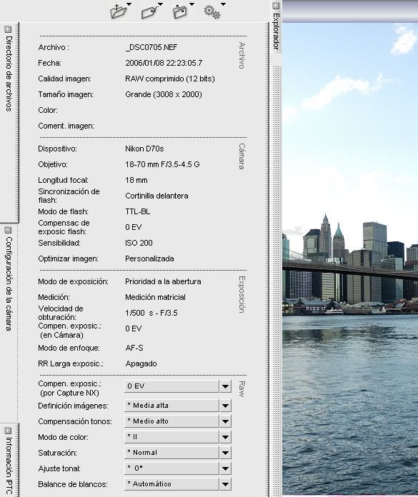This screenshot has height=497, width=418.
Task: Open the Modo de color dropdown
Action: (x=178, y=437)
